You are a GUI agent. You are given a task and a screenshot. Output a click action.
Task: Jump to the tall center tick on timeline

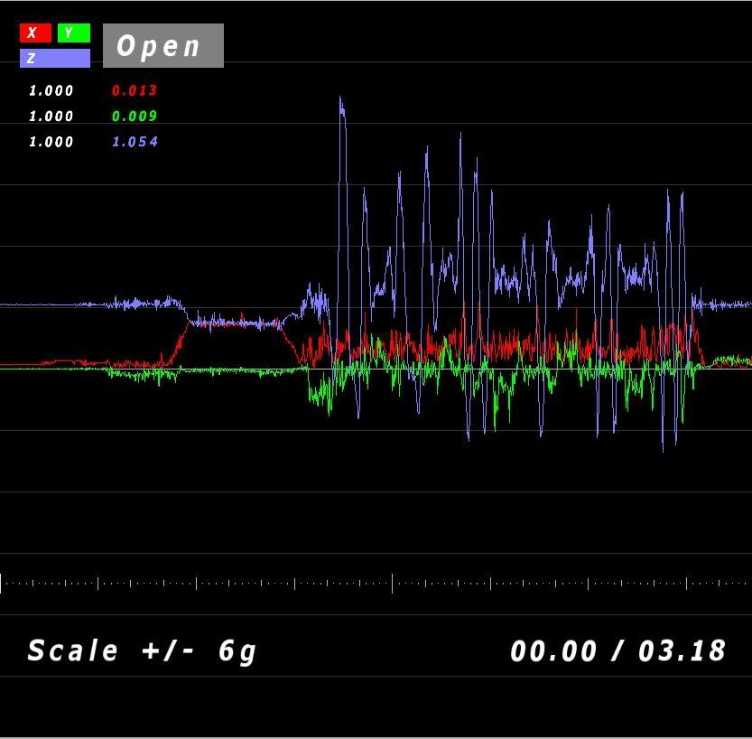tap(392, 583)
